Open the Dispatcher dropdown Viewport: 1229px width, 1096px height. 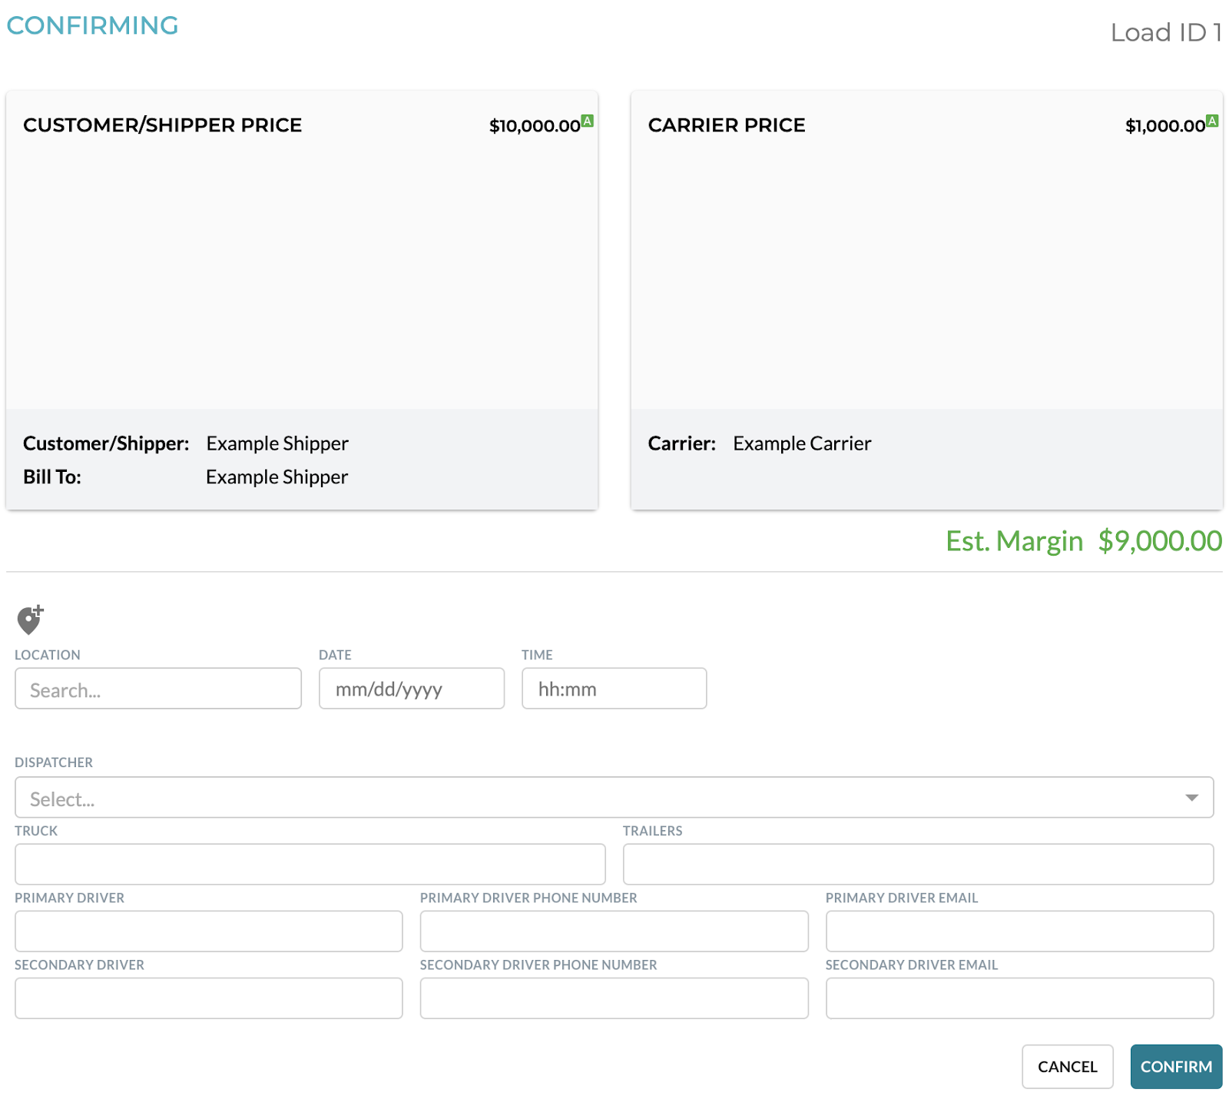coord(538,798)
